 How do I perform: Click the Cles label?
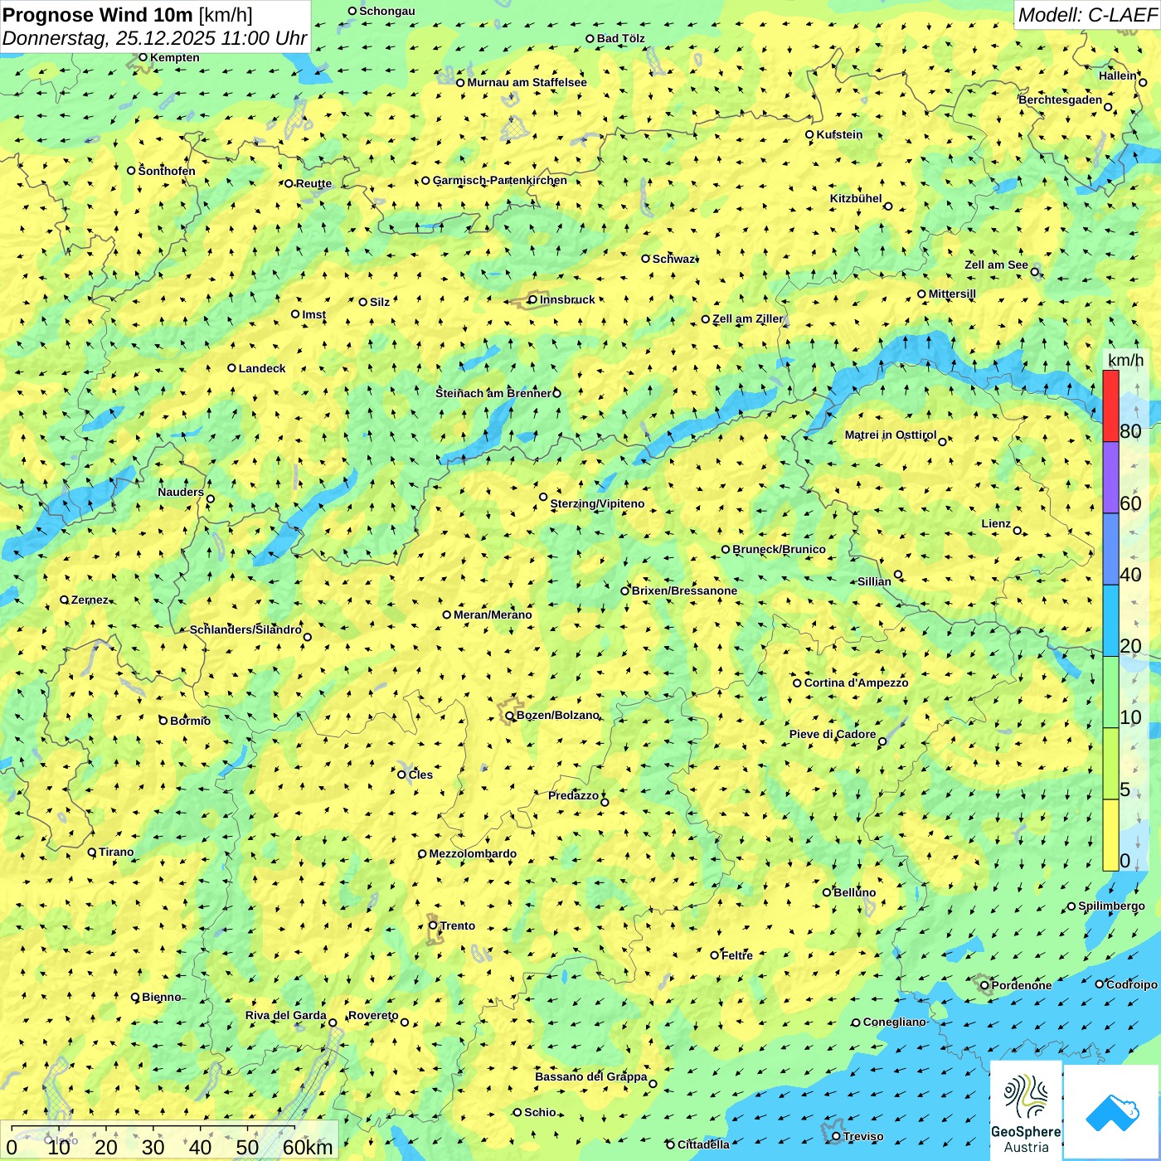(x=420, y=775)
